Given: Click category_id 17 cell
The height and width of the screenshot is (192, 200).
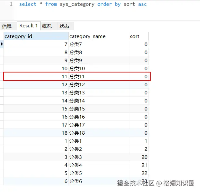Looking at the screenshot, I should coord(36,125).
